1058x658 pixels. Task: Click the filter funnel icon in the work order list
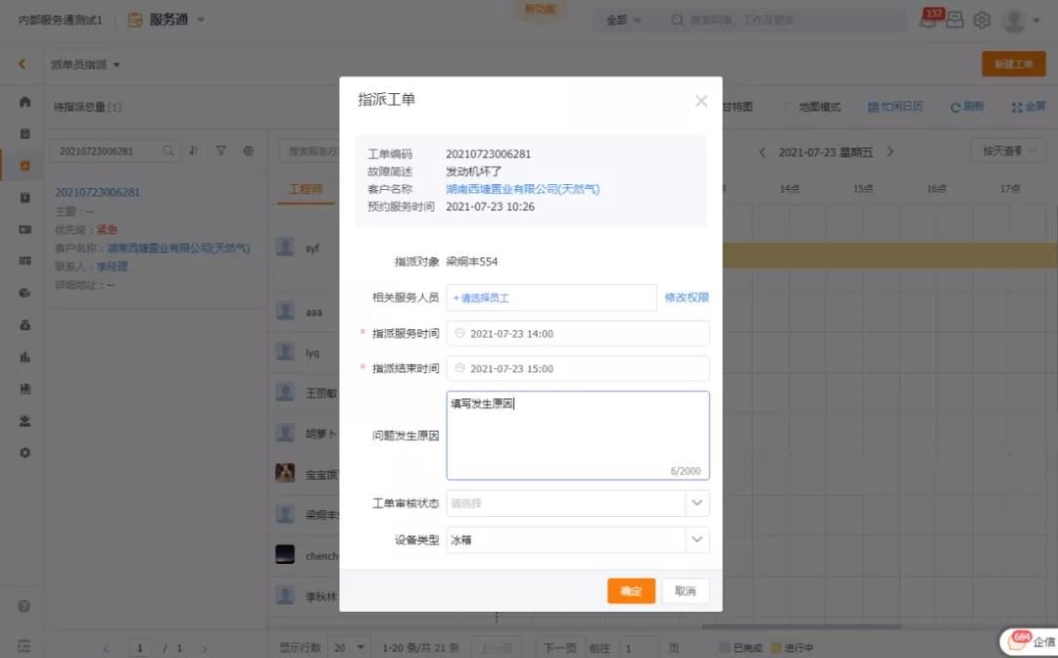click(x=220, y=151)
